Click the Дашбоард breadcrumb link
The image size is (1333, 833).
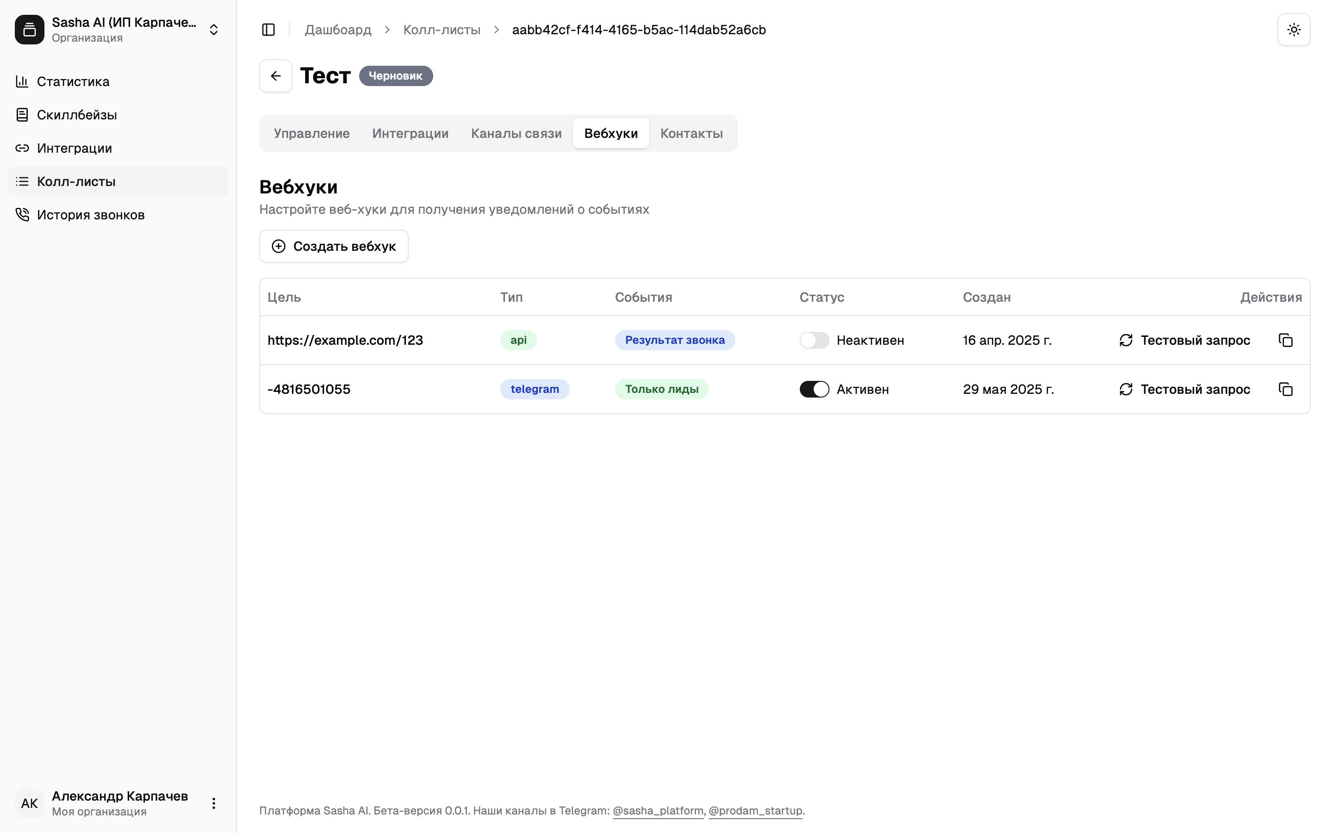tap(338, 30)
